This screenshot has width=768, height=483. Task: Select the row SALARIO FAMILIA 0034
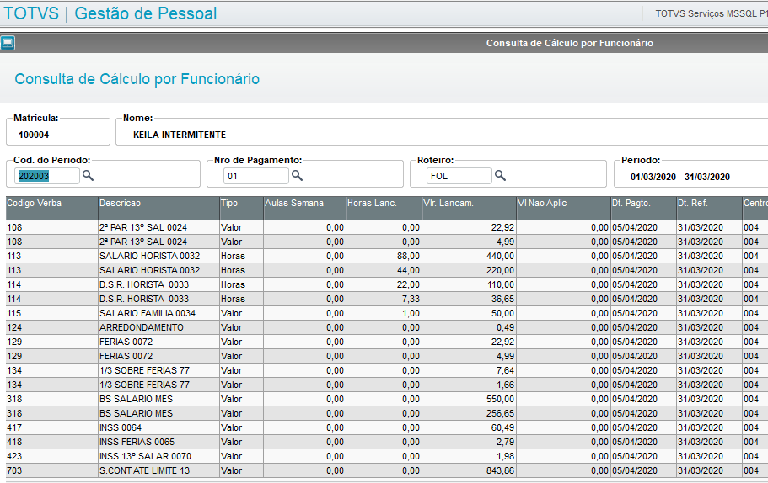(x=387, y=313)
